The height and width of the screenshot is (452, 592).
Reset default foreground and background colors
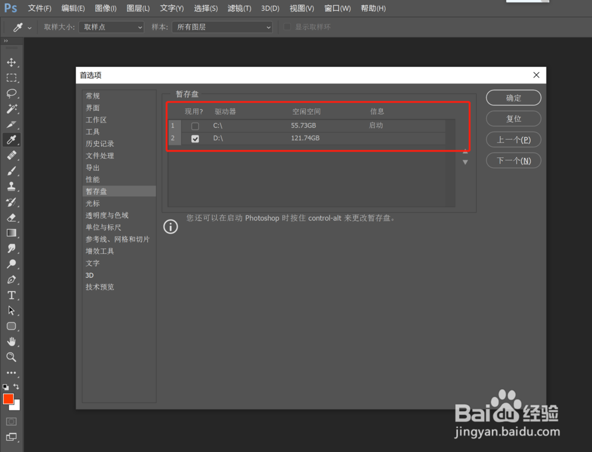pyautogui.click(x=6, y=387)
